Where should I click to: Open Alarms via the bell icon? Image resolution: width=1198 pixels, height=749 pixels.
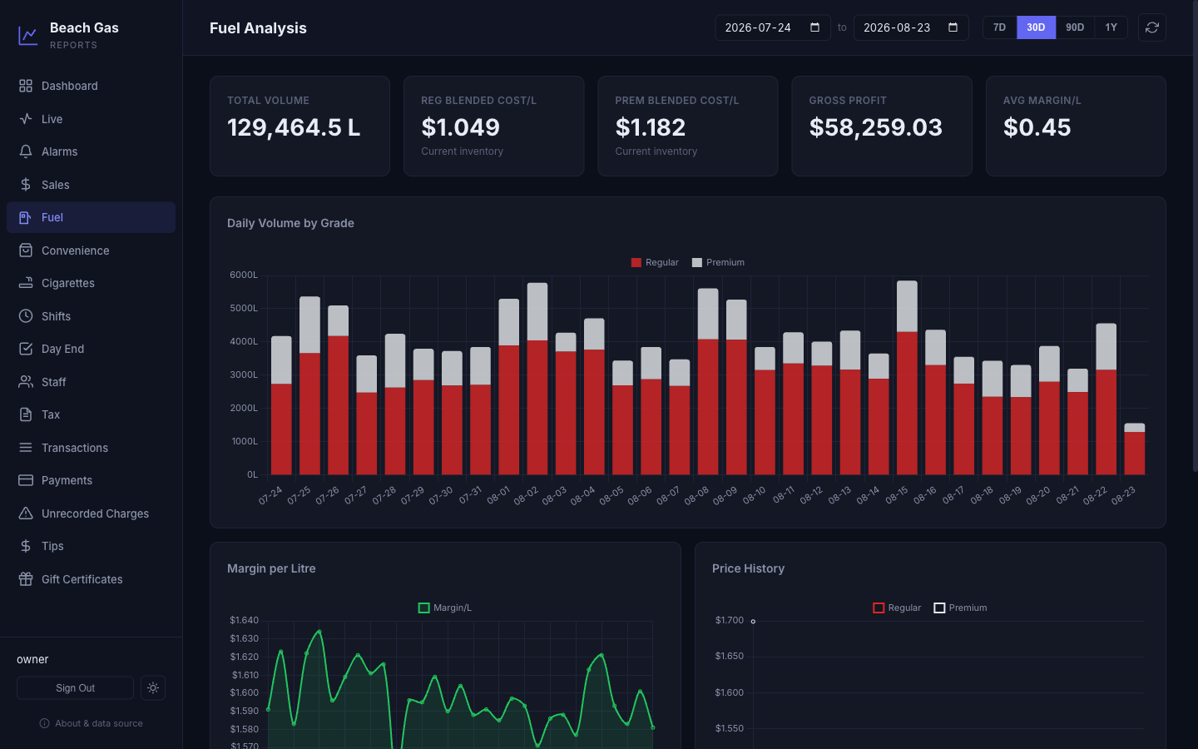(26, 151)
